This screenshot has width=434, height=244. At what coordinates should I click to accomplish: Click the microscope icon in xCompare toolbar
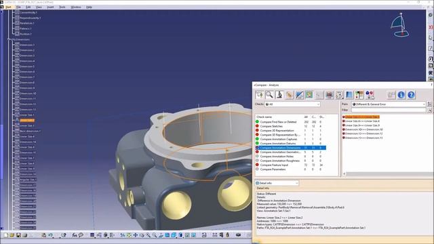(279, 95)
